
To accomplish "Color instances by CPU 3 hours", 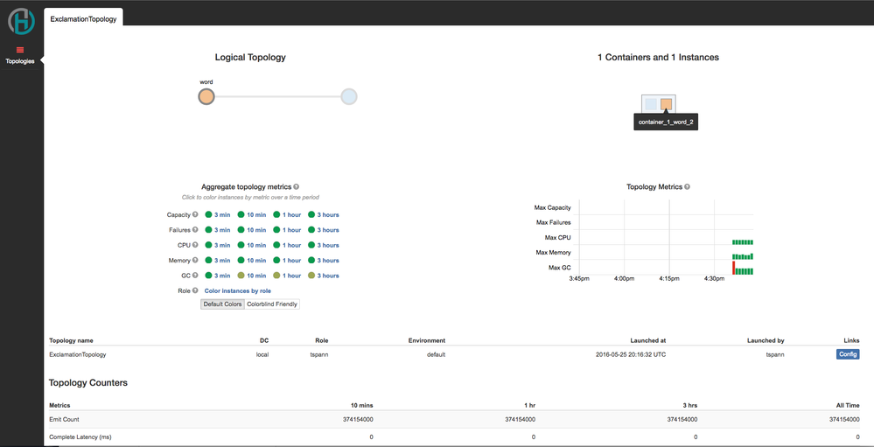I will click(x=324, y=245).
